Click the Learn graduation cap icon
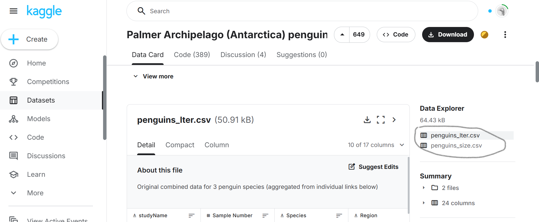The image size is (539, 222). coord(14,175)
